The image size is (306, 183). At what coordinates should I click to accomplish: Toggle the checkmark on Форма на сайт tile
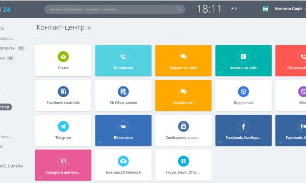pos(220,72)
